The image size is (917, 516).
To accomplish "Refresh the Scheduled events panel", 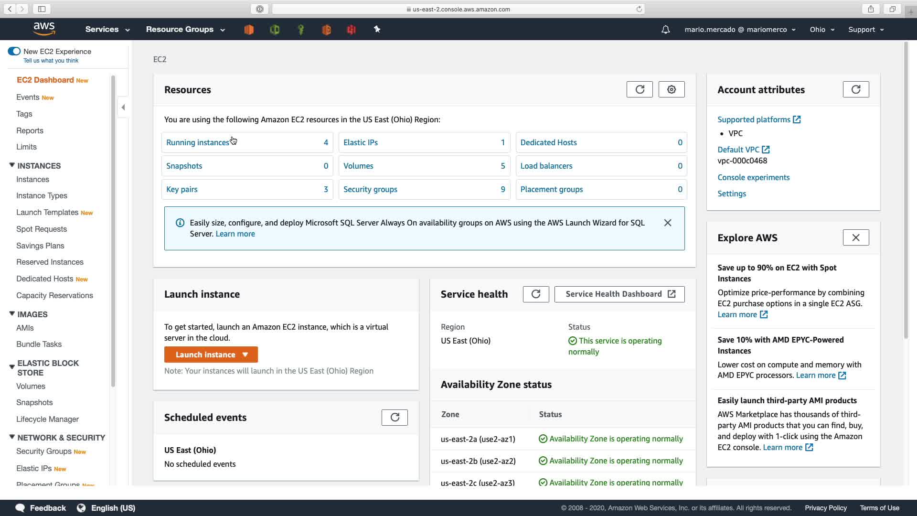I will click(x=395, y=417).
